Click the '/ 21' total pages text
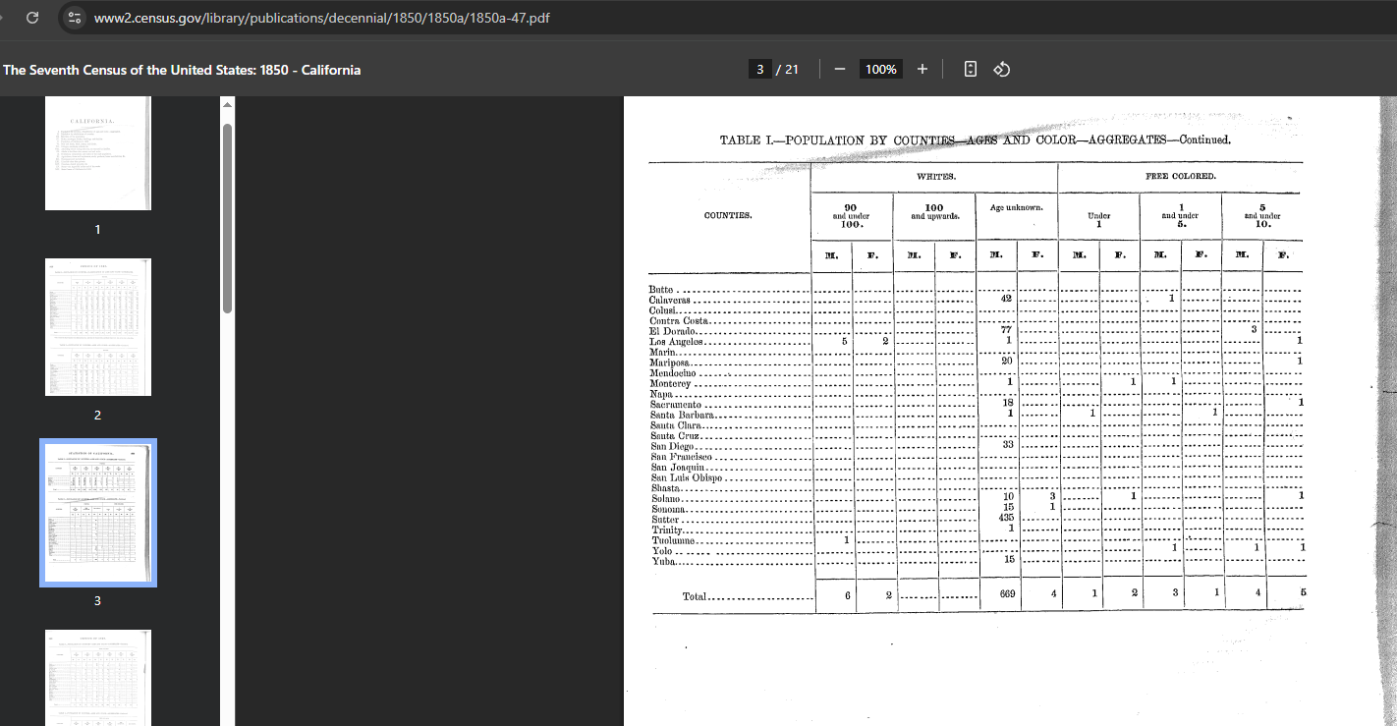The height and width of the screenshot is (726, 1397). pyautogui.click(x=787, y=70)
